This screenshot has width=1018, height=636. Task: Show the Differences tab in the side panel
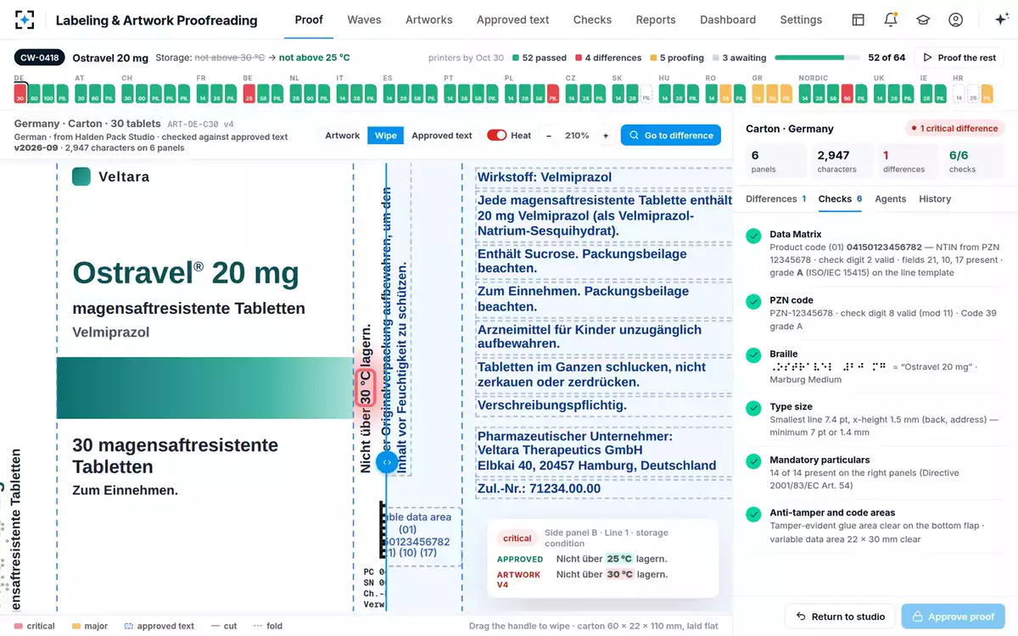(776, 199)
